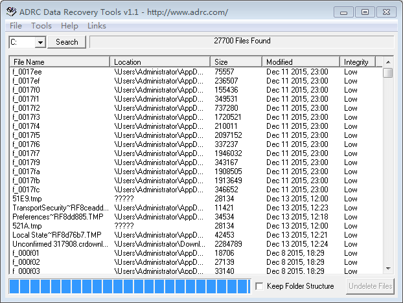Click the 27700 Files Found status text
The image size is (403, 303).
pos(242,41)
